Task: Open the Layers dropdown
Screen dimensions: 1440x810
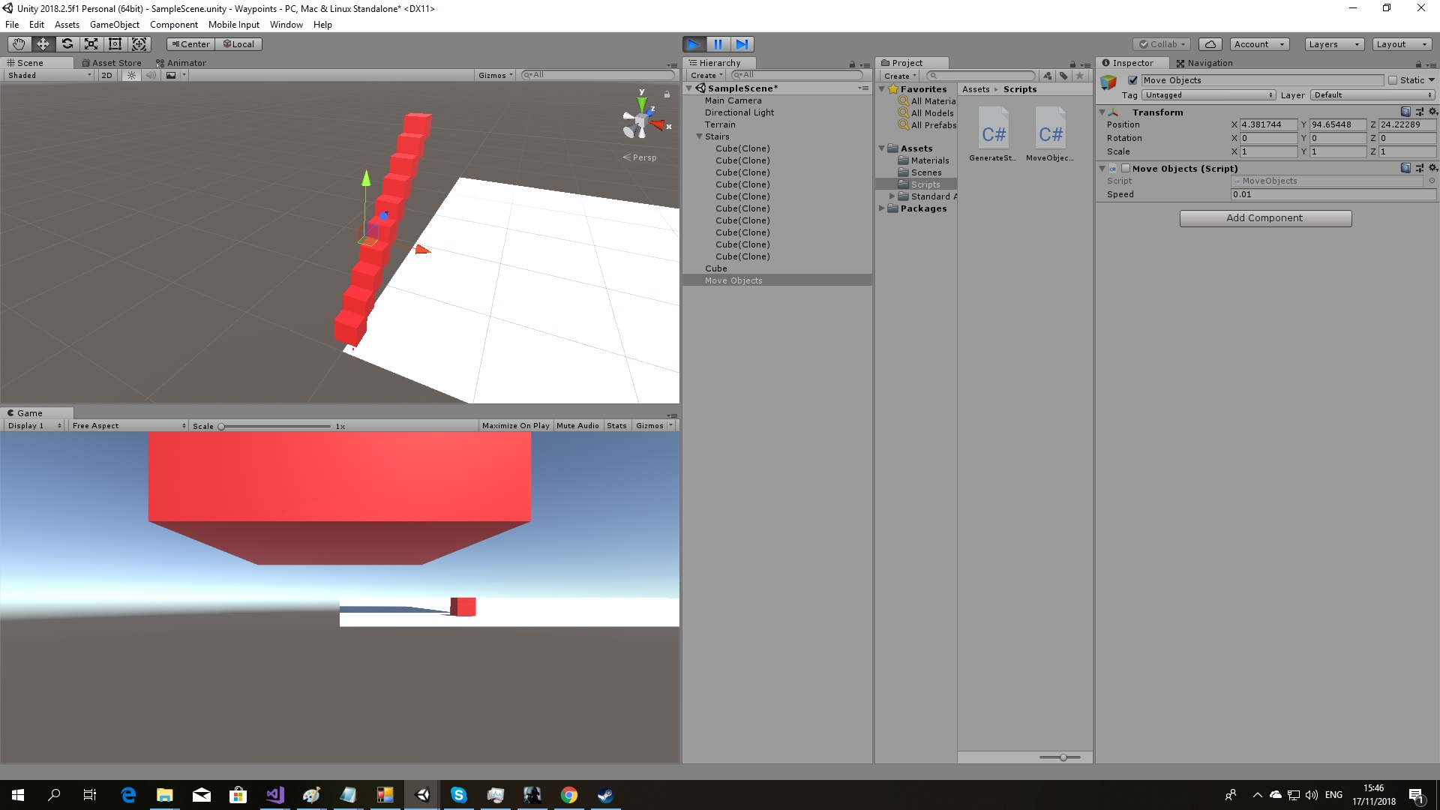Action: coord(1333,44)
